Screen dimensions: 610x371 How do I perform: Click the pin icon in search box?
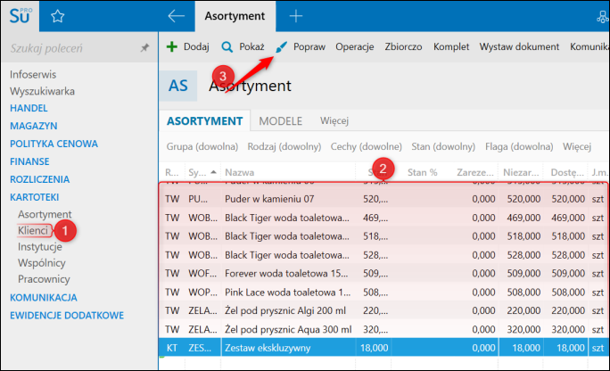[144, 48]
